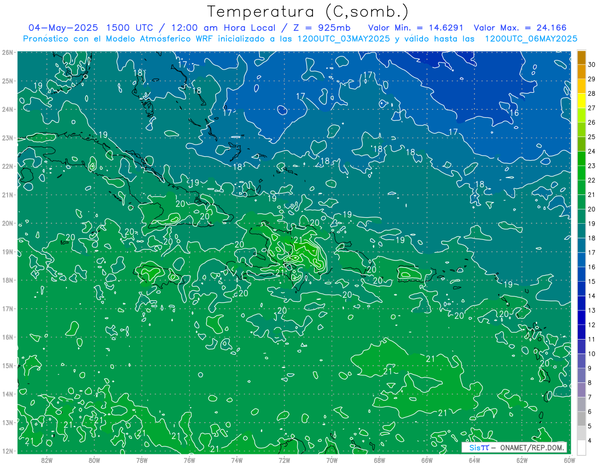Click the "ONAMET/REP.DOM." credit label
The image size is (605, 467).
tap(532, 447)
